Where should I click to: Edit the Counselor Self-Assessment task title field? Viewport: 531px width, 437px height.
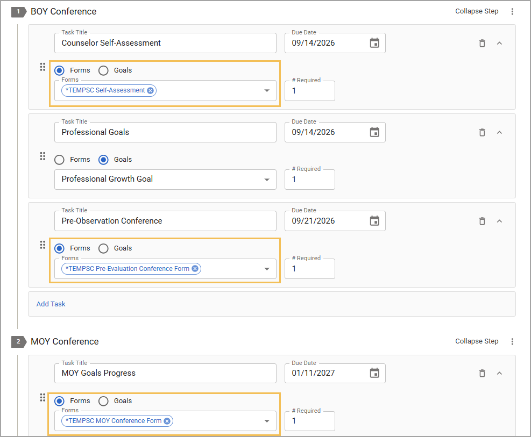[x=165, y=43]
